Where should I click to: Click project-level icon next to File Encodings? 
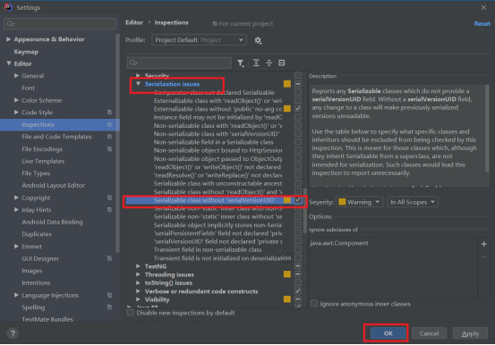pyautogui.click(x=109, y=149)
